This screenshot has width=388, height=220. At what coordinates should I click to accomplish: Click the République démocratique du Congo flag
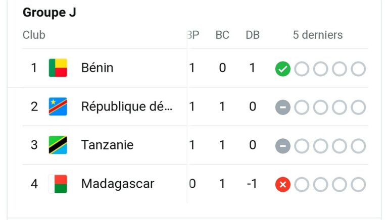pos(58,106)
